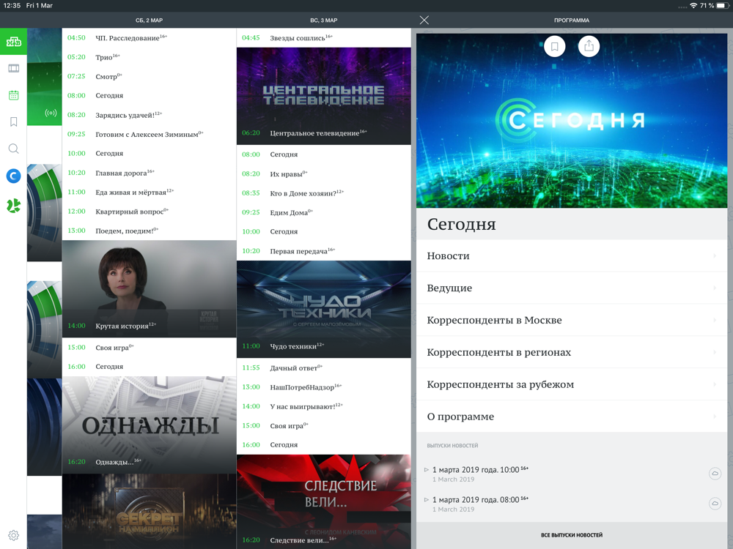Open the green pinwheel icon in sidebar
This screenshot has width=733, height=549.
point(13,206)
